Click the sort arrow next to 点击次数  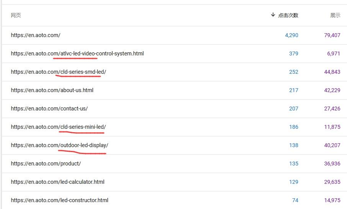273,15
